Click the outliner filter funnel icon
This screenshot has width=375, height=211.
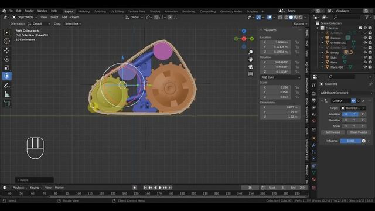click(367, 17)
